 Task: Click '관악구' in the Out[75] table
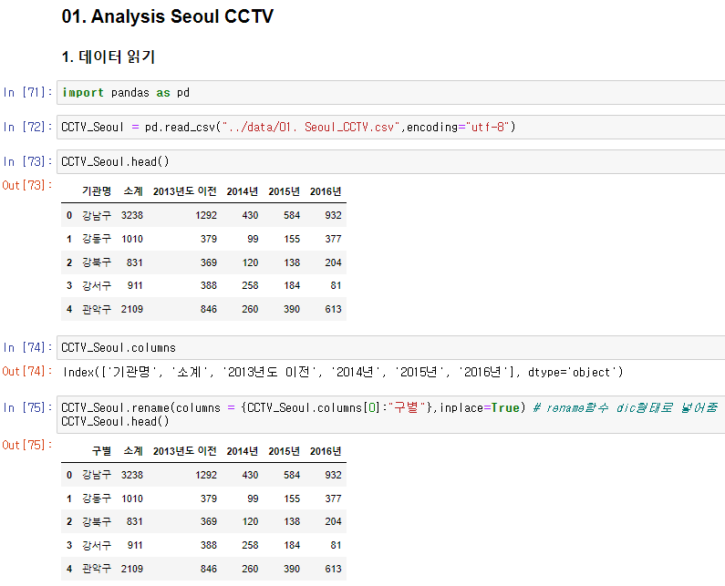click(97, 569)
